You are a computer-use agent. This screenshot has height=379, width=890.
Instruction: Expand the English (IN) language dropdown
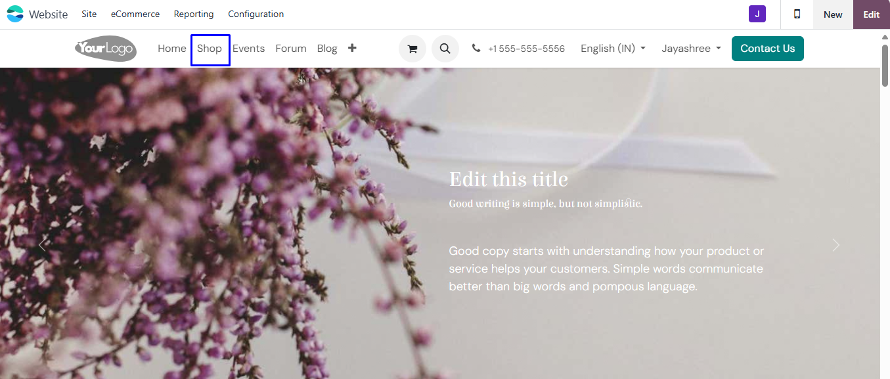613,49
